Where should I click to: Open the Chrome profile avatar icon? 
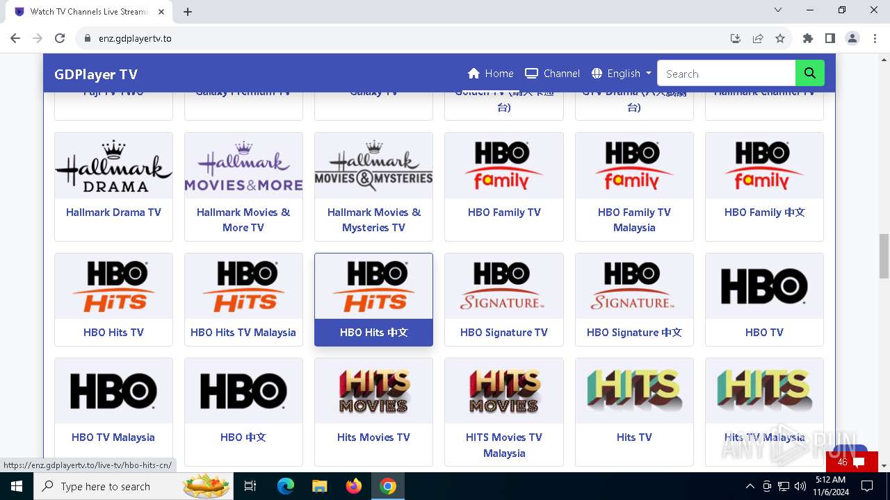pyautogui.click(x=852, y=38)
